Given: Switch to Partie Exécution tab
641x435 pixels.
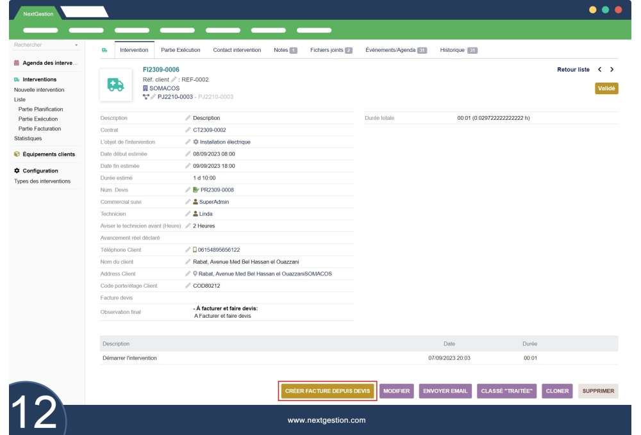Looking at the screenshot, I should [180, 51].
